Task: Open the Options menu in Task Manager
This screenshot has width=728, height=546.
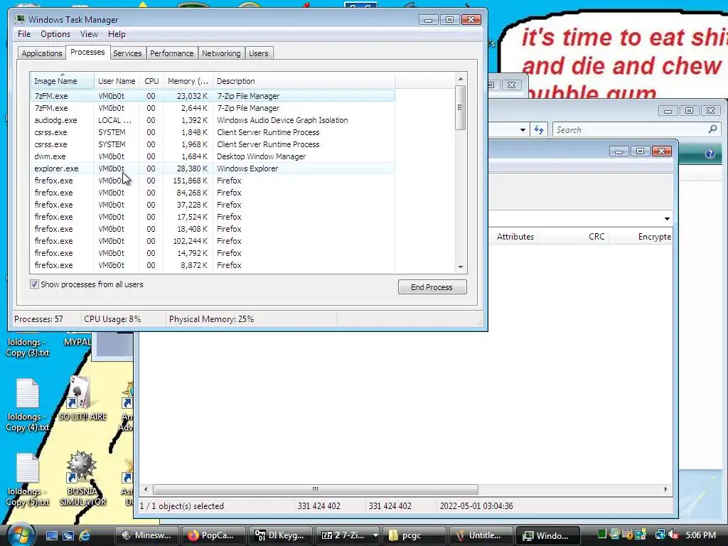Action: click(x=55, y=34)
